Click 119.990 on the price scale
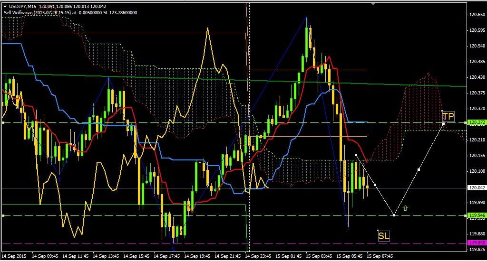 click(477, 203)
